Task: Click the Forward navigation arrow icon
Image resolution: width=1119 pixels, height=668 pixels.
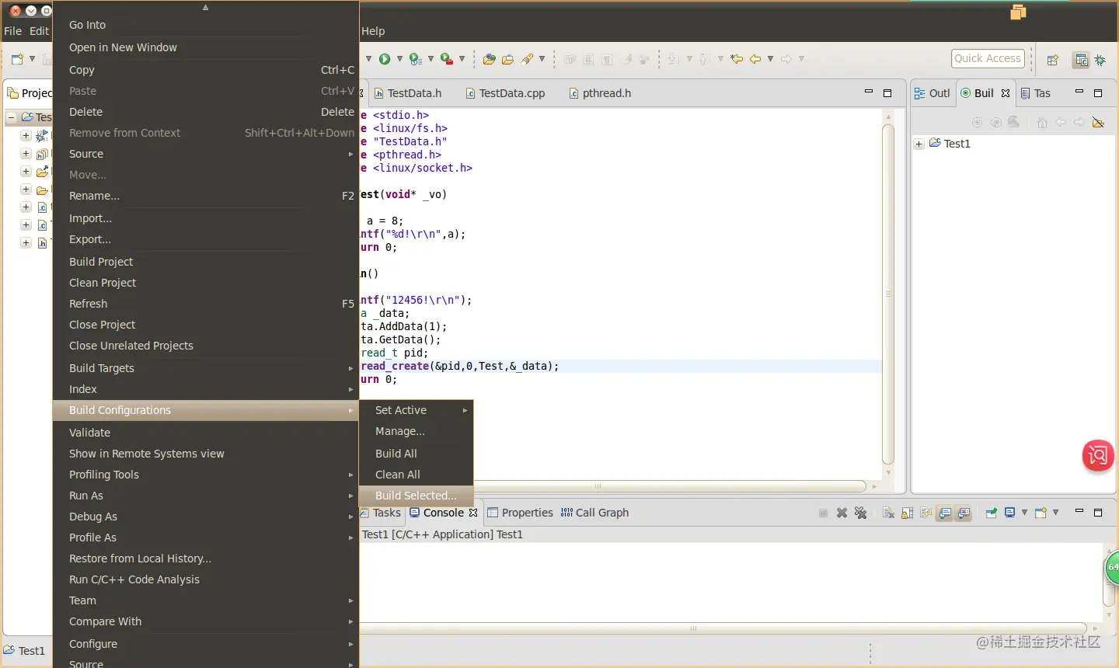Action: pyautogui.click(x=786, y=59)
